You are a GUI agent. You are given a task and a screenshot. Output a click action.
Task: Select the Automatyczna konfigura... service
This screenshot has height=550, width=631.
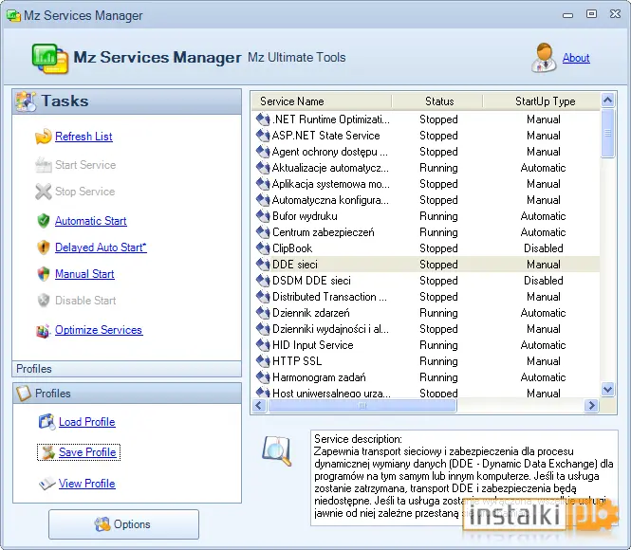pos(426,200)
